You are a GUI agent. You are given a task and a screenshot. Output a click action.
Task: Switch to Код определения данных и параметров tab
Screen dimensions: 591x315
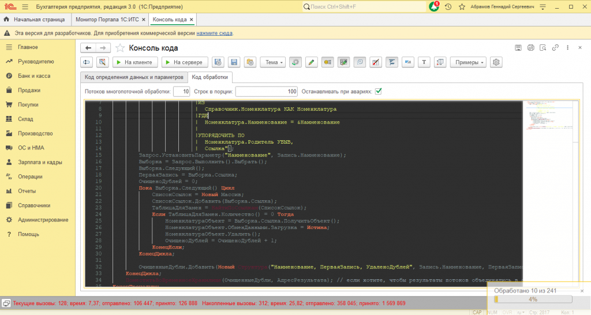tap(134, 77)
